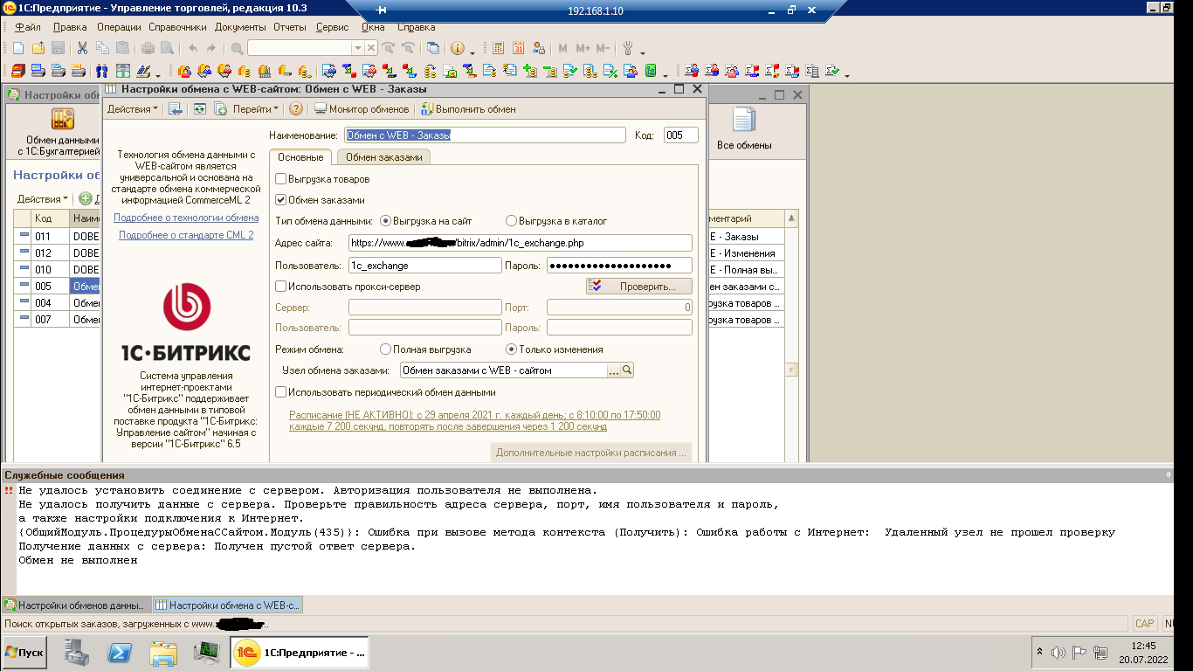Click the Пользователь field 1c_exchange
The image size is (1193, 671).
(424, 266)
